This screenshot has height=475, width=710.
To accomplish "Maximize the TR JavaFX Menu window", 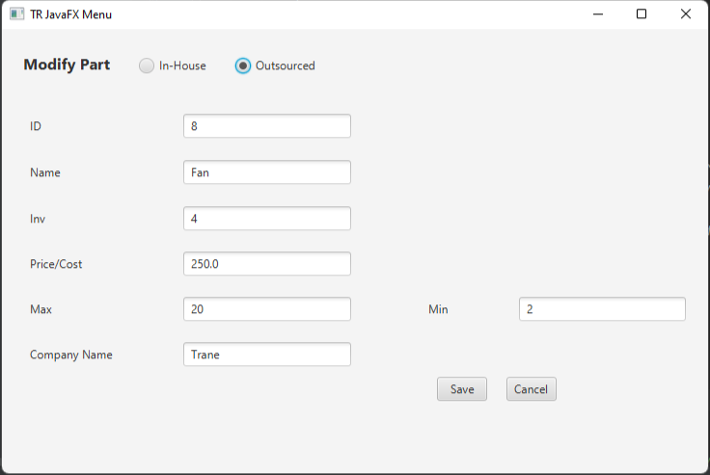I will (642, 14).
